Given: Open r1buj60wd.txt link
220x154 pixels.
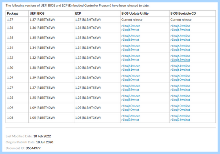Looking at the screenshot, I should pos(180,80).
